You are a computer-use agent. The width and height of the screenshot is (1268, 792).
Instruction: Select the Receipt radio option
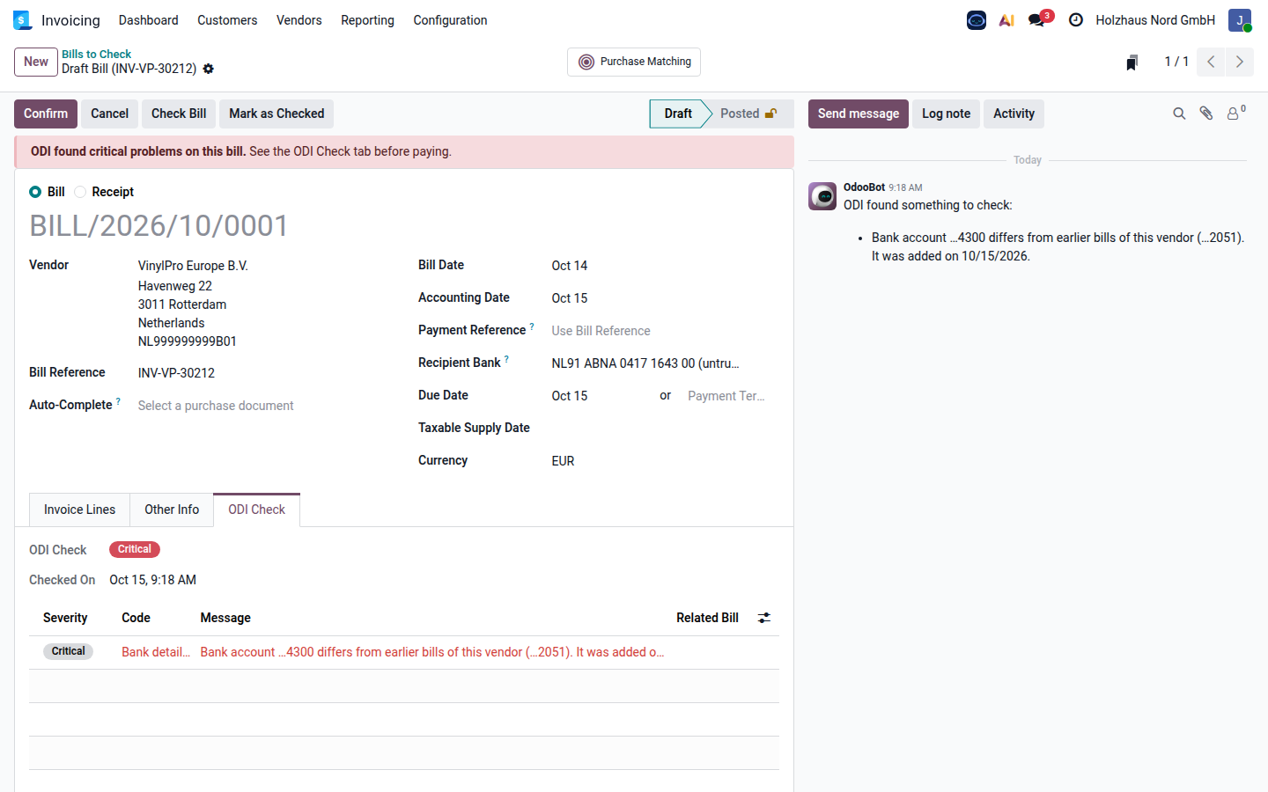click(80, 192)
